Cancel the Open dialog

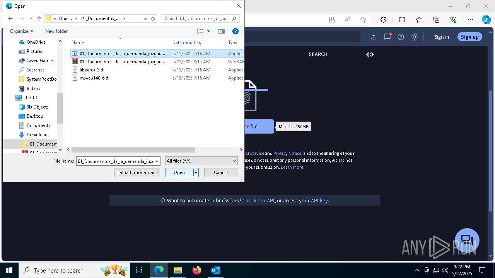[x=221, y=173]
